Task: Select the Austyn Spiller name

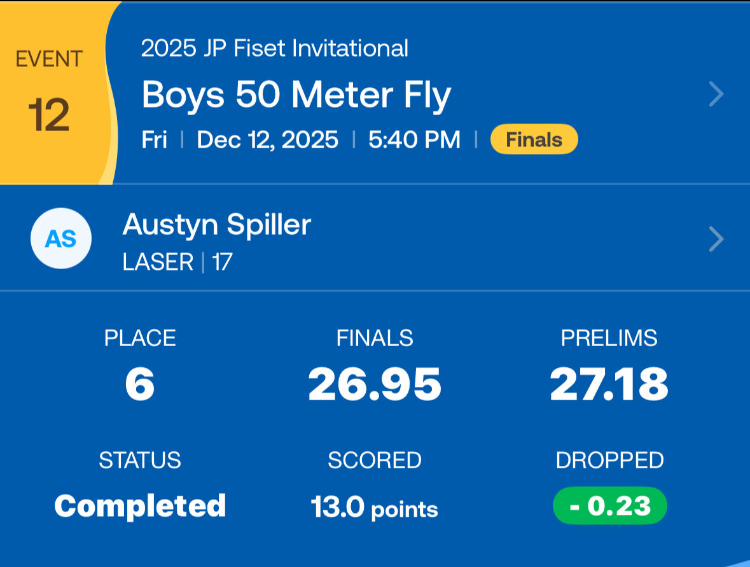Action: 216,225
